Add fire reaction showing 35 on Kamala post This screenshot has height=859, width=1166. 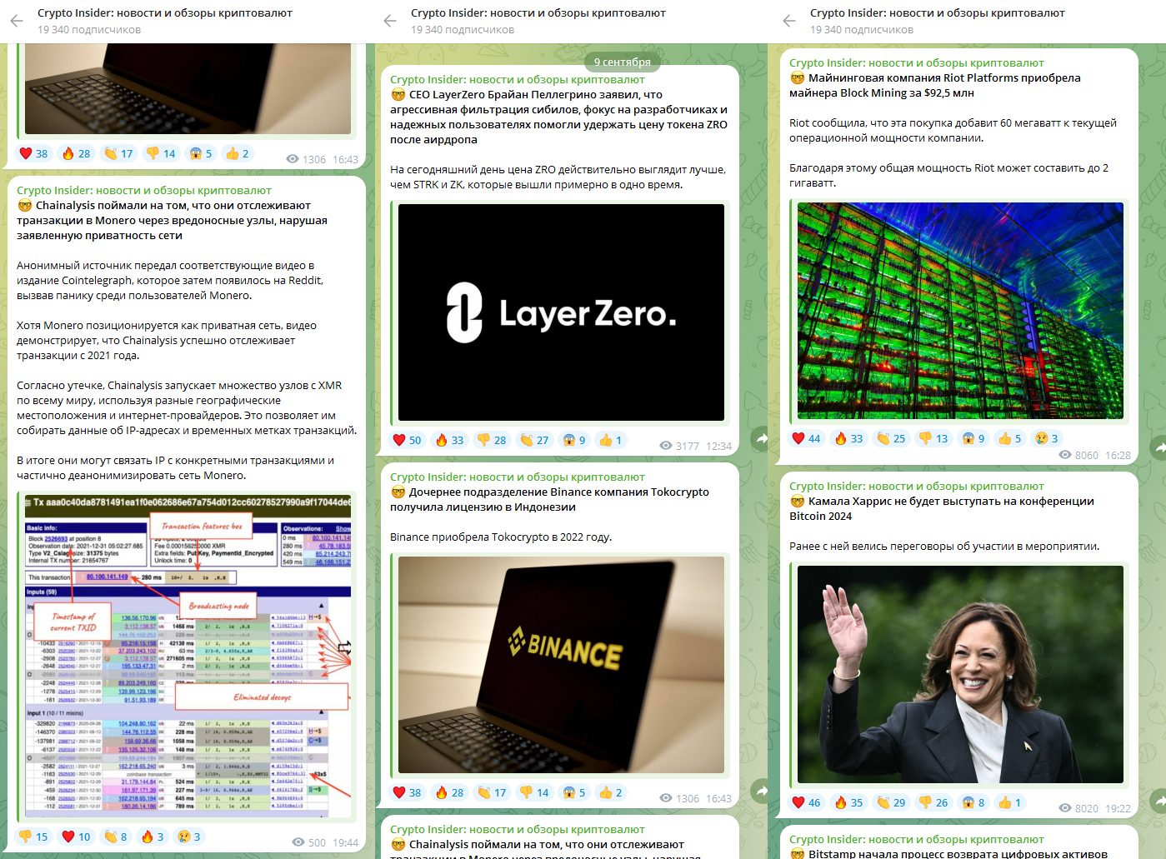[849, 802]
